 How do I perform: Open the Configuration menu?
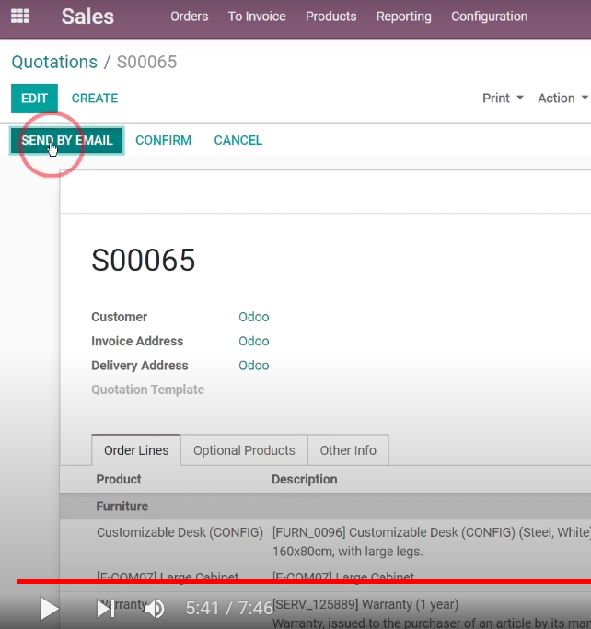click(490, 17)
